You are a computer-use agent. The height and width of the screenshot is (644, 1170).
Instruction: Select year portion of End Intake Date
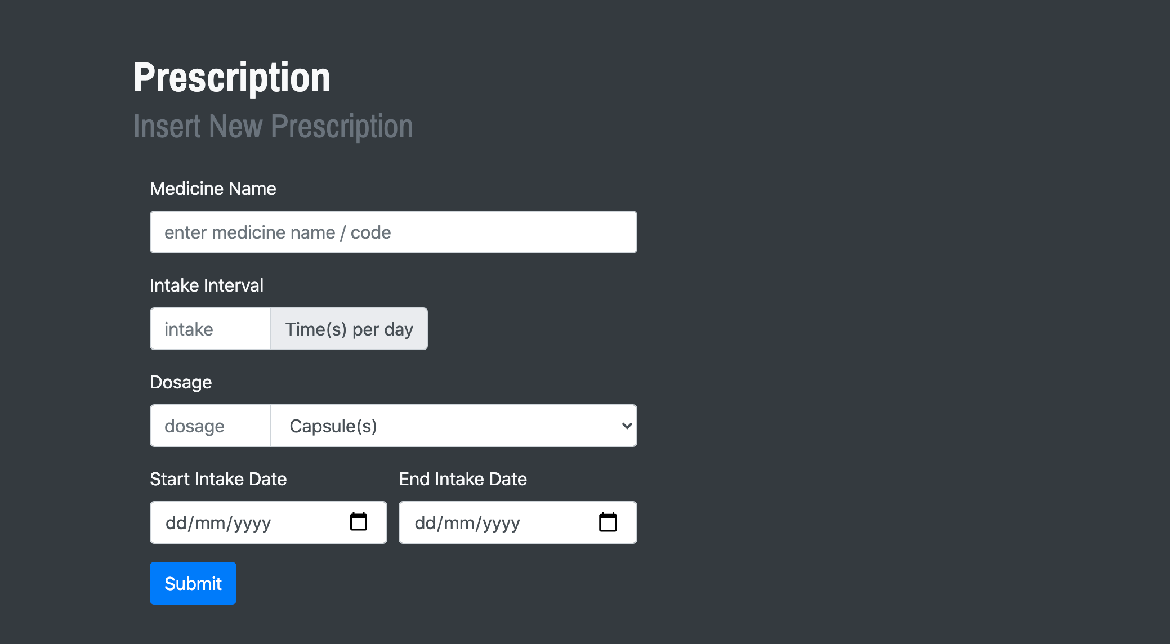pos(501,523)
